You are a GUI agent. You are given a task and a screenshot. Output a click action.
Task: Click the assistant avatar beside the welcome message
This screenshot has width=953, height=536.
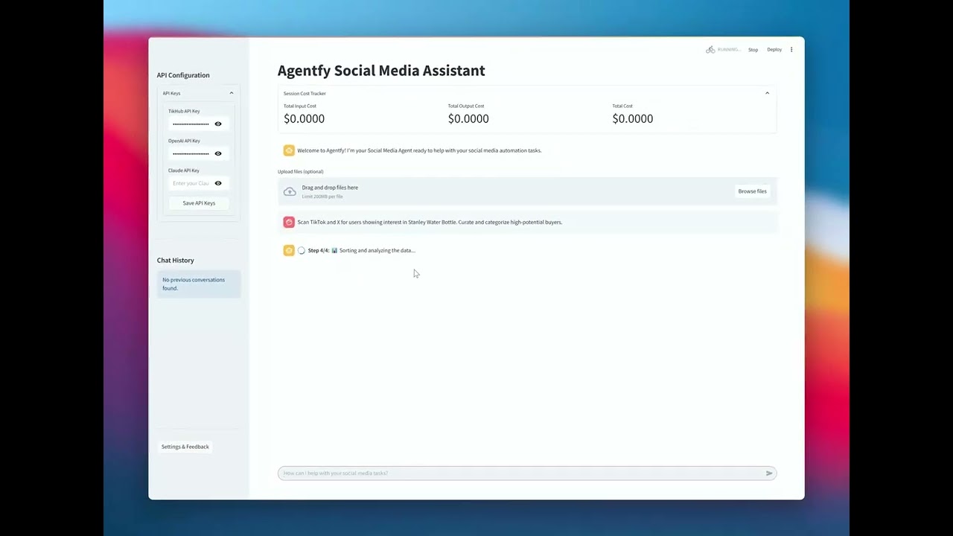[x=289, y=150]
